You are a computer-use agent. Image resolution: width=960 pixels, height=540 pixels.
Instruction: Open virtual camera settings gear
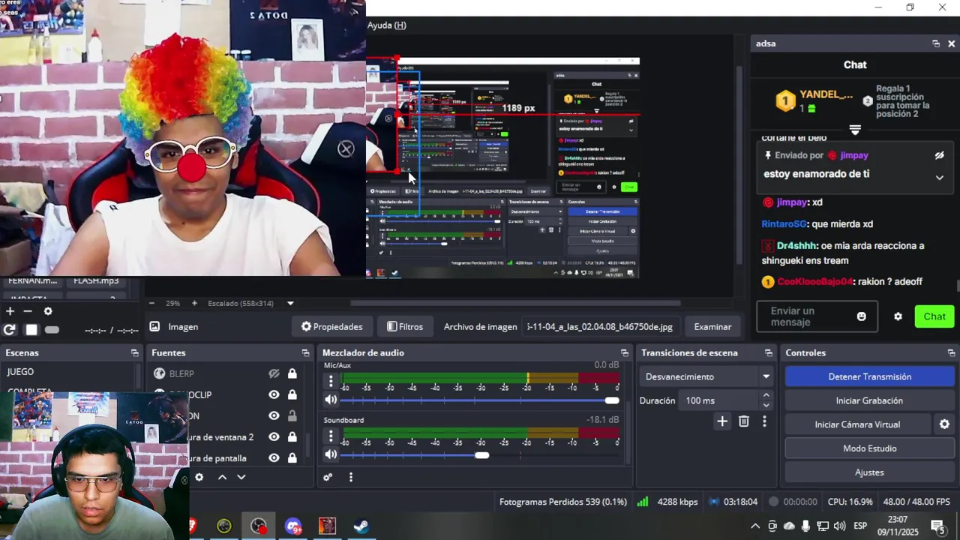pos(944,424)
